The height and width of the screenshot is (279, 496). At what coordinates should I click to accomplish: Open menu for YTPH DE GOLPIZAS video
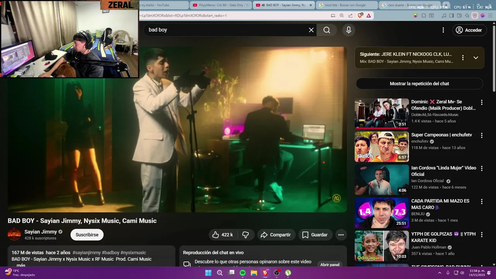click(x=482, y=234)
